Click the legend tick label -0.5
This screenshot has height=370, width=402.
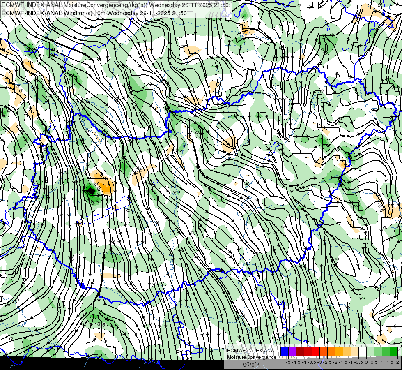[x=358, y=362]
